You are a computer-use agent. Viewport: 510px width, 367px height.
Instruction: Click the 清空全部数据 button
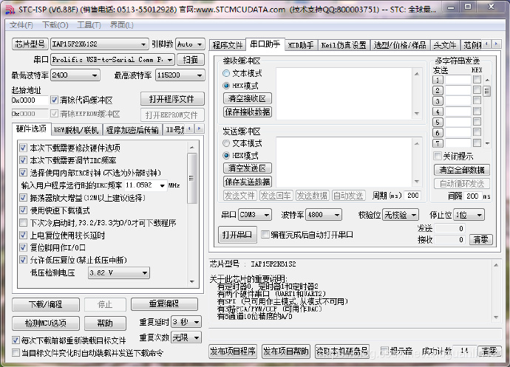pyautogui.click(x=461, y=170)
